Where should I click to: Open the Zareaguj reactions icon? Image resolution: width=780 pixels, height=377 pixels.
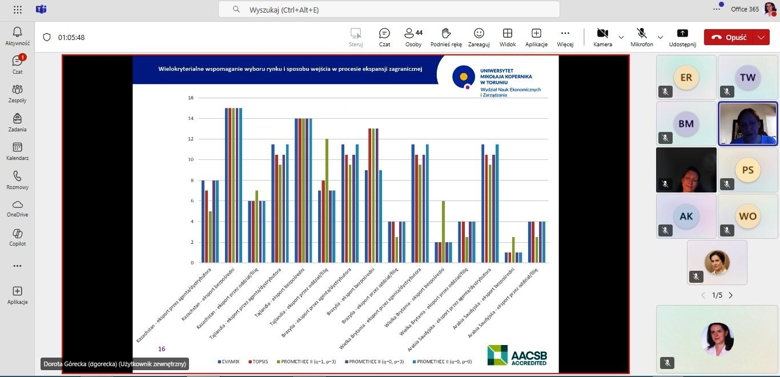click(x=479, y=37)
